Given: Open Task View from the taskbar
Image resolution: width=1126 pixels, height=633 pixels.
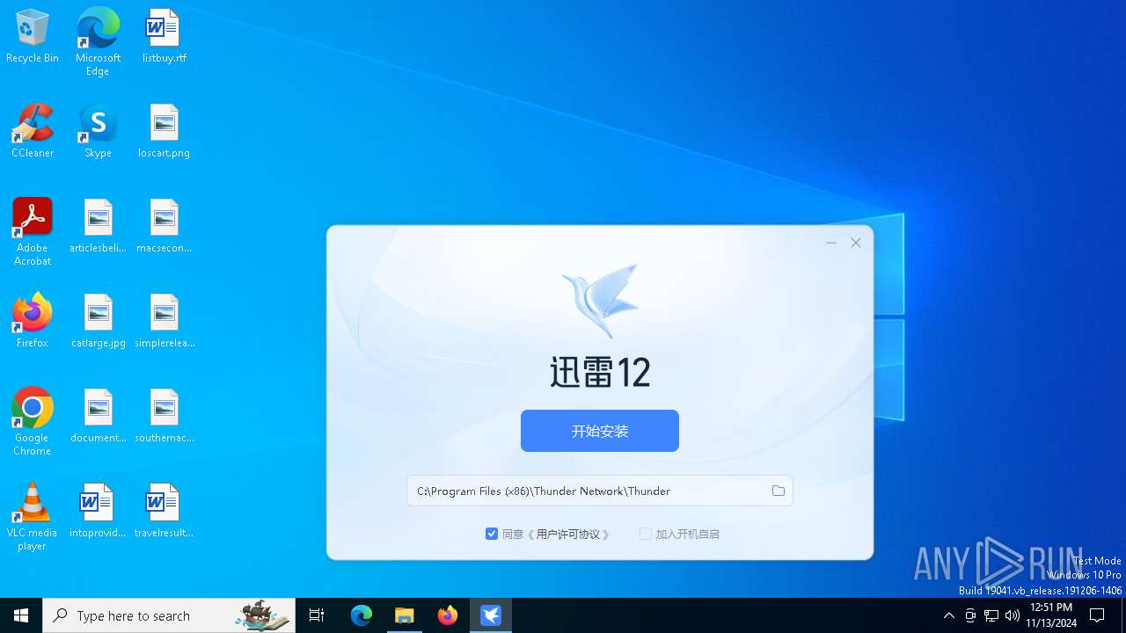Looking at the screenshot, I should 317,615.
